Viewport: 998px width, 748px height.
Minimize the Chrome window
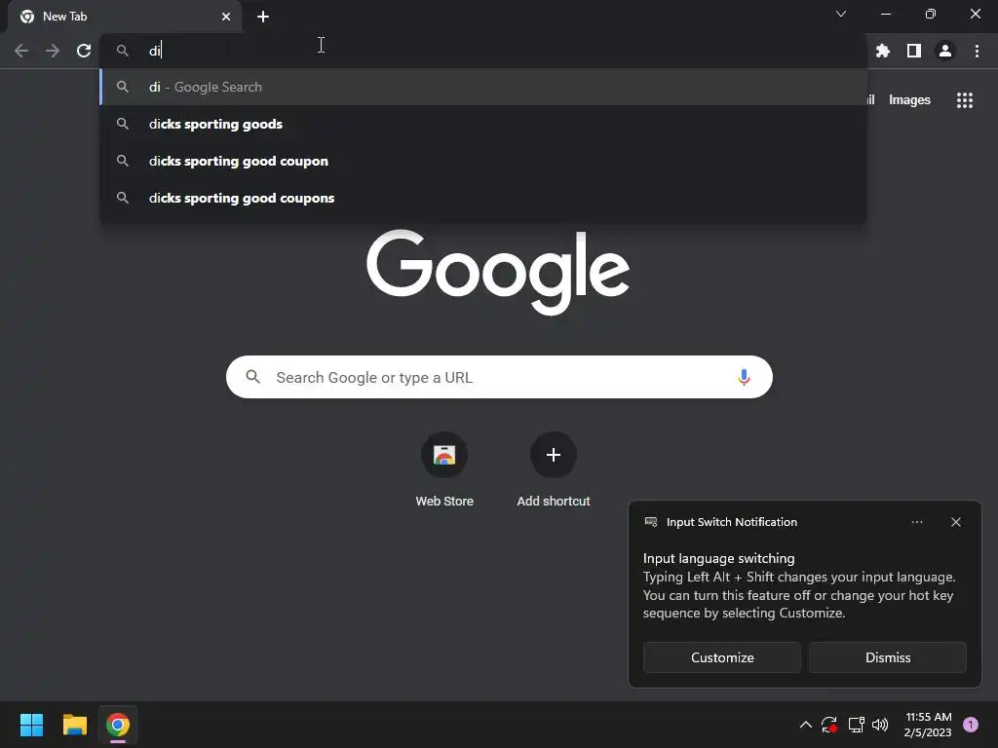(886, 14)
